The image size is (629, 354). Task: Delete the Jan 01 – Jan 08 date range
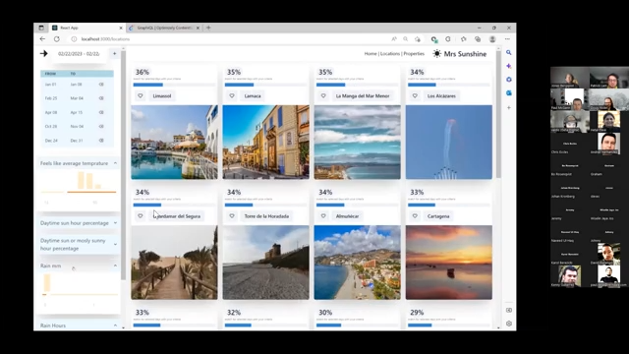pyautogui.click(x=101, y=85)
